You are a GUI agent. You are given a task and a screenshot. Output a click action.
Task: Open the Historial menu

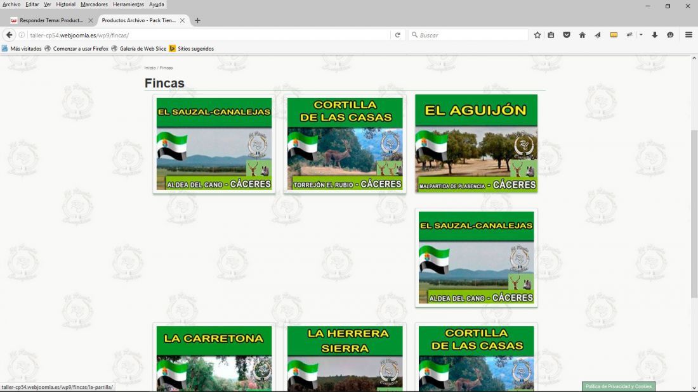click(65, 4)
